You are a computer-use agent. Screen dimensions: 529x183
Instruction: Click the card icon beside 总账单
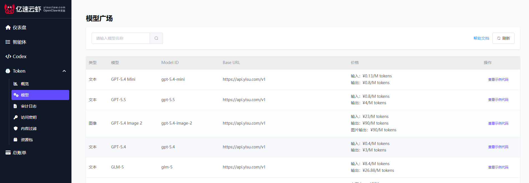(x=8, y=153)
